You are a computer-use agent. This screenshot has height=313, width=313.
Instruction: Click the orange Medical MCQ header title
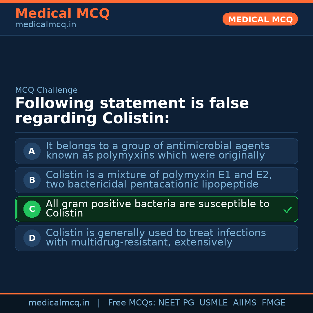(62, 14)
